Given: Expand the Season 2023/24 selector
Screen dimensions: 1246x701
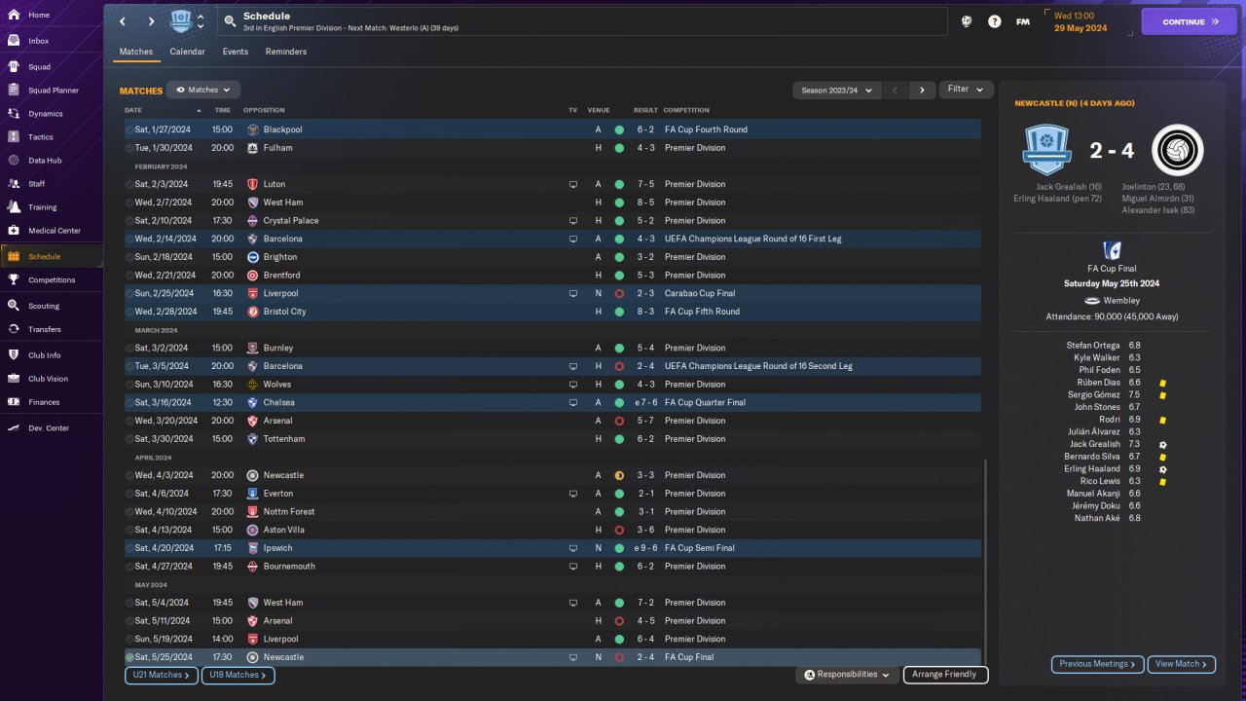Looking at the screenshot, I should [x=837, y=90].
